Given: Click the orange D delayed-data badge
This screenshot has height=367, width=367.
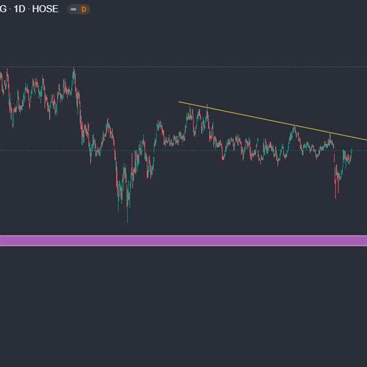Looking at the screenshot, I should point(84,9).
